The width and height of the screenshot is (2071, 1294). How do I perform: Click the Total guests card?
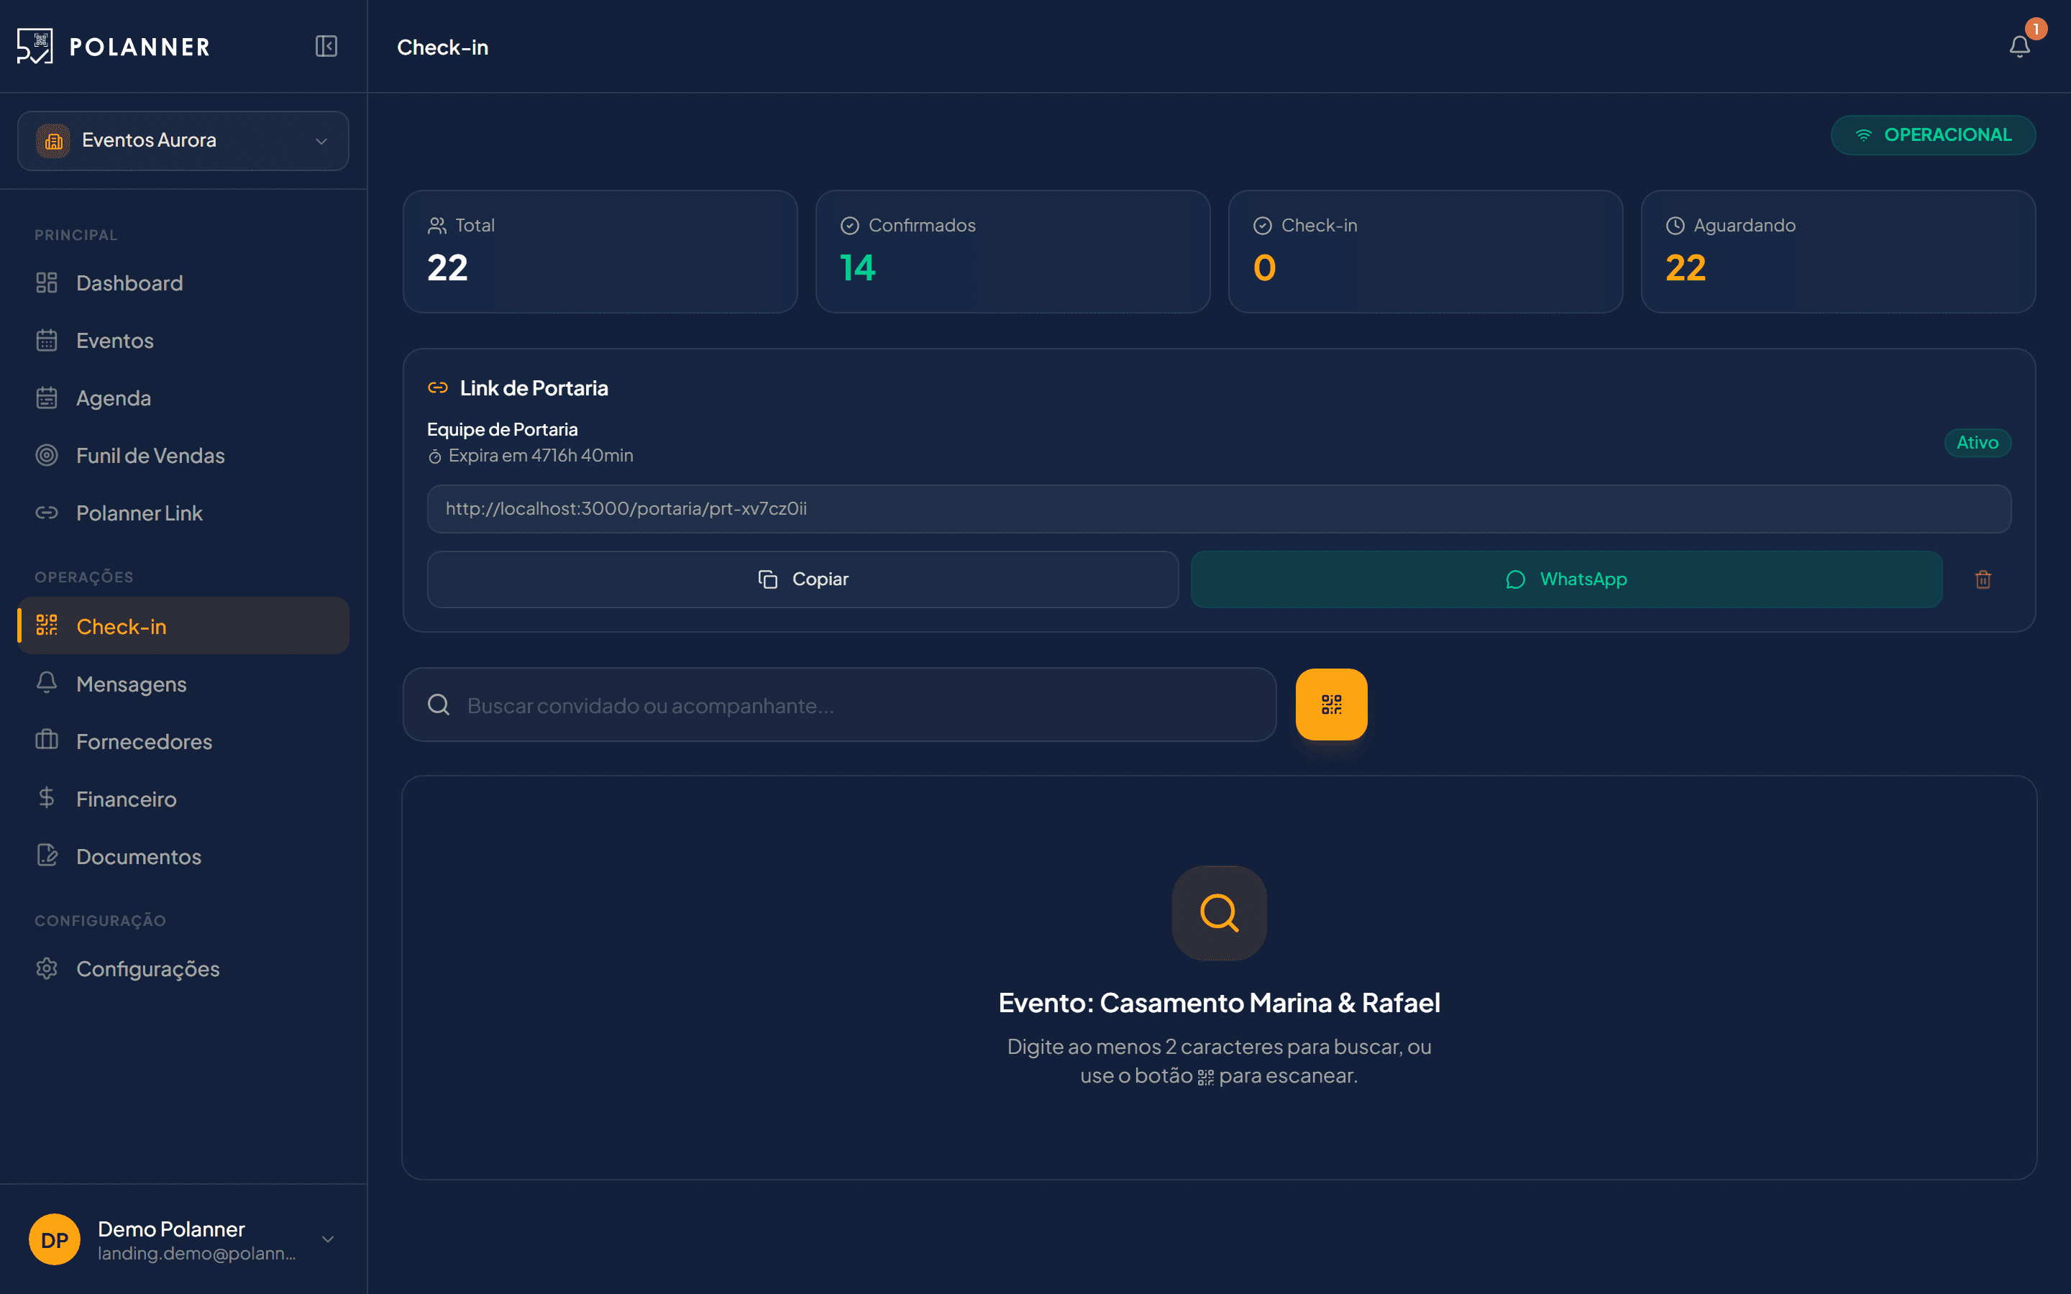(x=600, y=252)
